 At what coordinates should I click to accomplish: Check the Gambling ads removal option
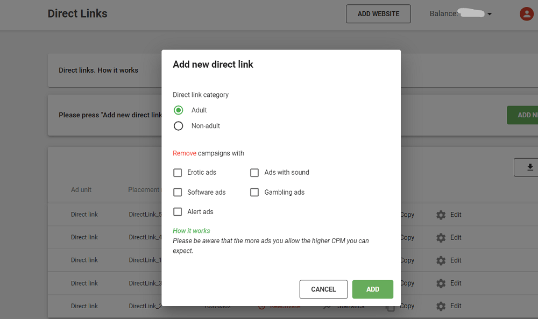tap(254, 192)
